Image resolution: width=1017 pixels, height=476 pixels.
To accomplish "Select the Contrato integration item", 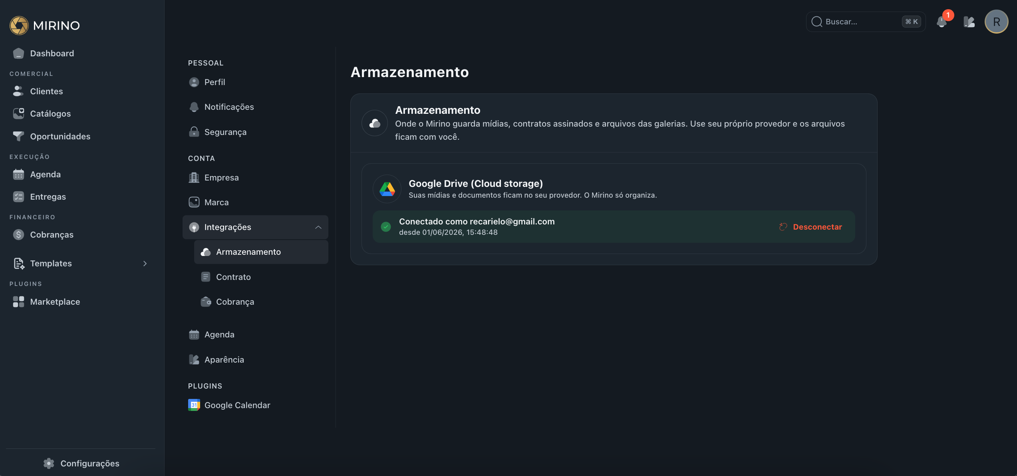I will click(261, 277).
